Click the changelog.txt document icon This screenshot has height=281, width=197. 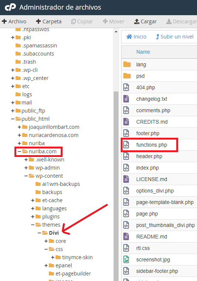tap(126, 99)
